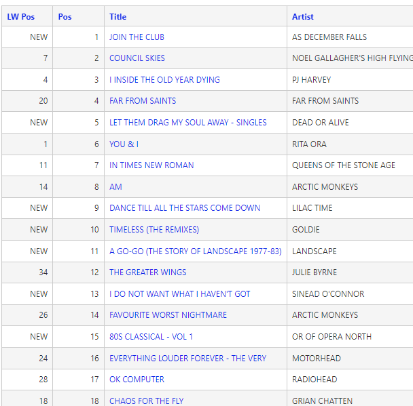Sort table by 'Pos' column header
The image size is (413, 406).
pos(65,16)
